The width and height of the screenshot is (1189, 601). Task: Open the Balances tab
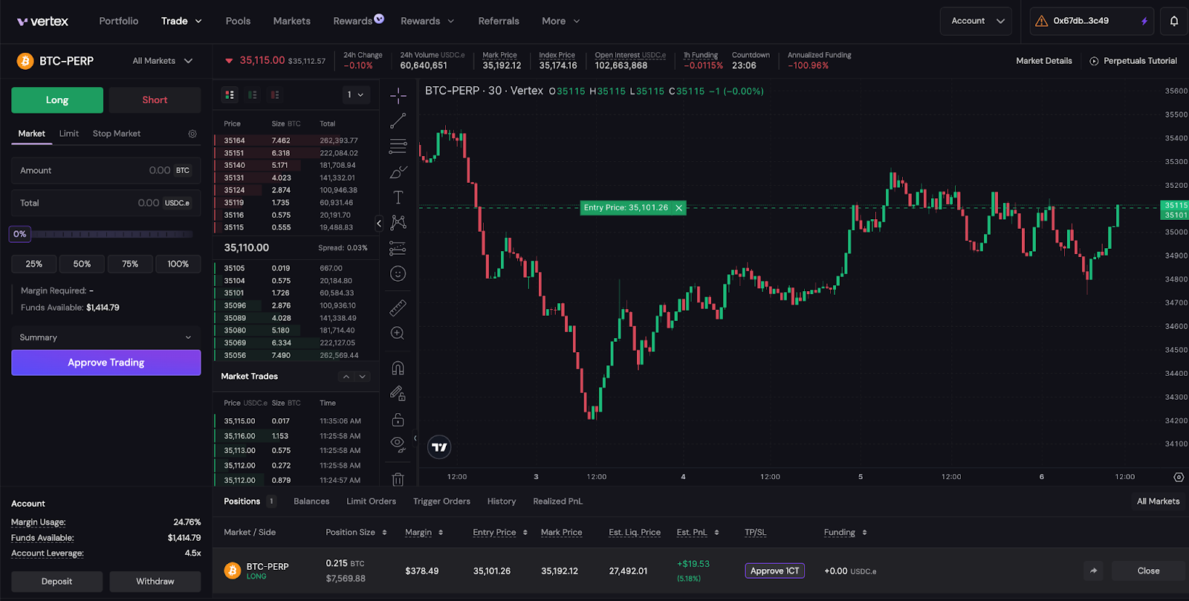point(311,501)
